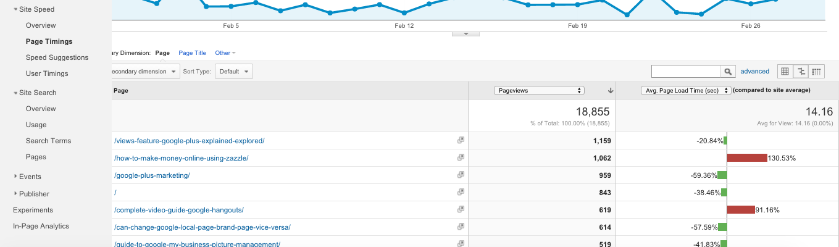Open Avg. Page Load Time metric dropdown

(686, 90)
